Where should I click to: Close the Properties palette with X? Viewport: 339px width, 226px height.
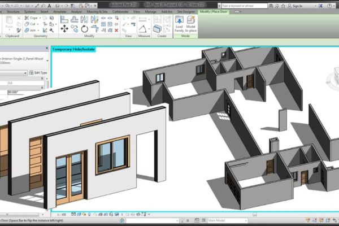tap(47, 48)
